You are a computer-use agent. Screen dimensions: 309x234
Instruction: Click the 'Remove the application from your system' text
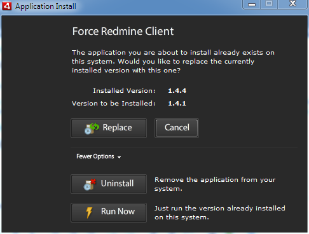215,184
